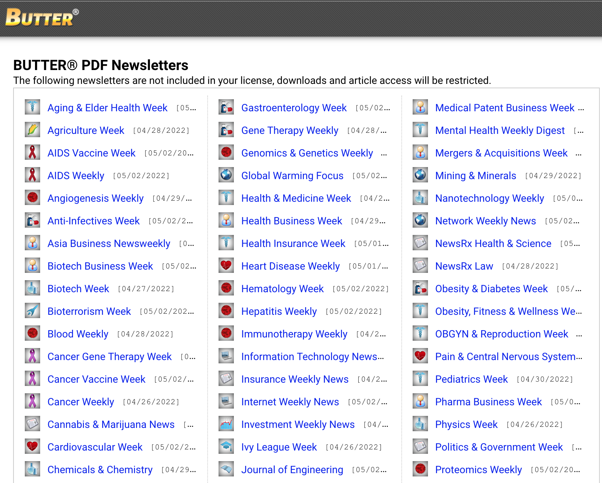Open Cancer Gene Therapy Week link

click(x=109, y=357)
